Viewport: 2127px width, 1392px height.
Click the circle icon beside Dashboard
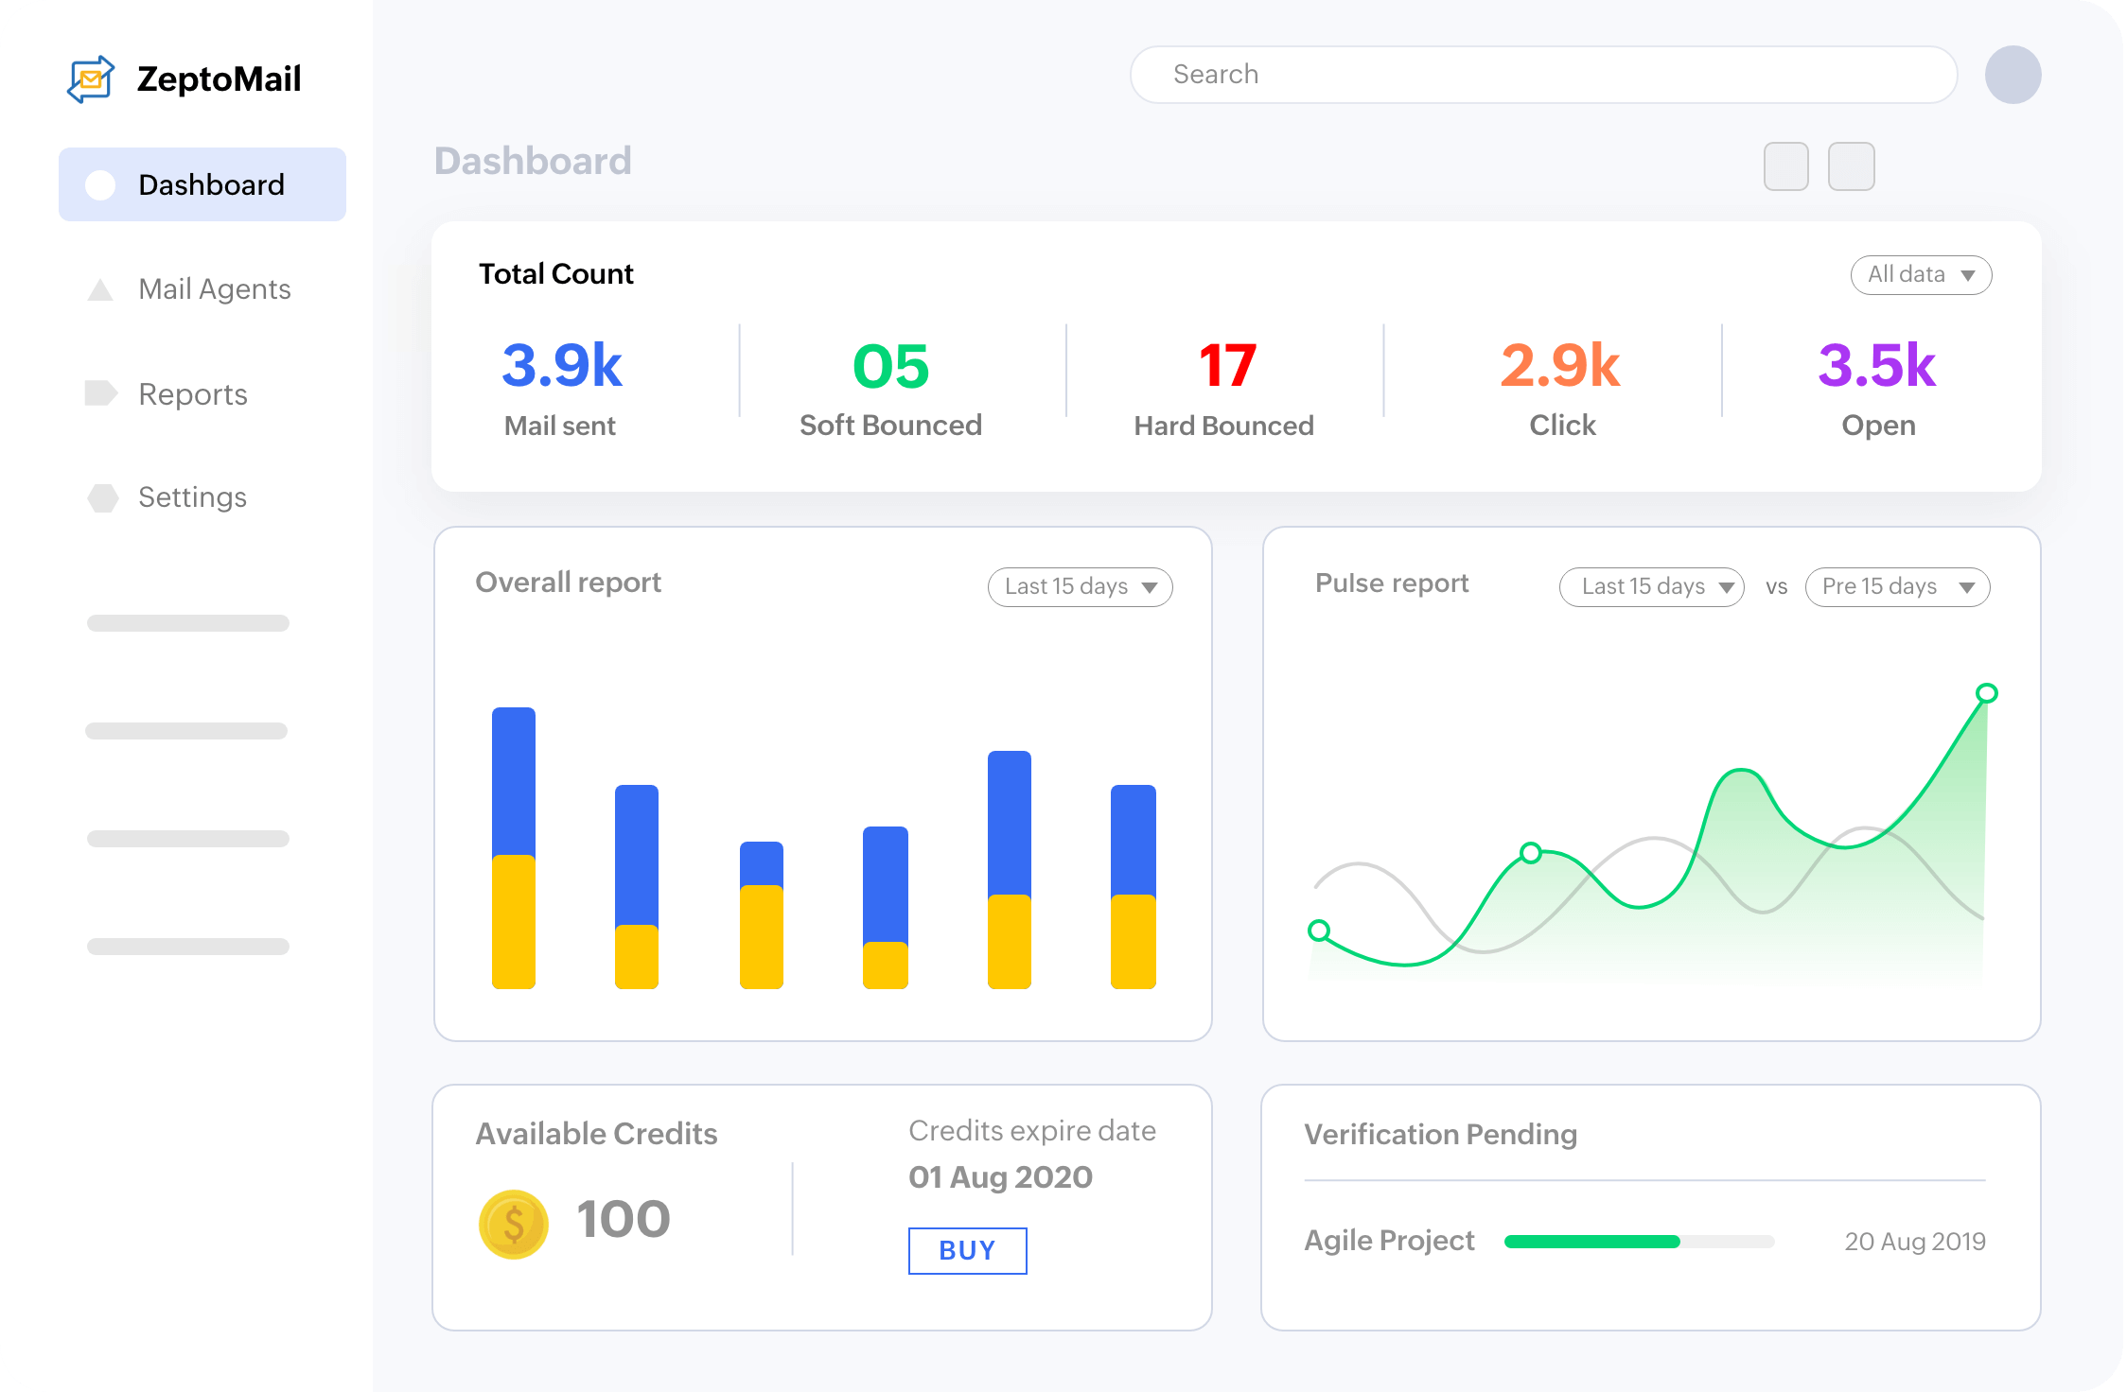pyautogui.click(x=100, y=185)
